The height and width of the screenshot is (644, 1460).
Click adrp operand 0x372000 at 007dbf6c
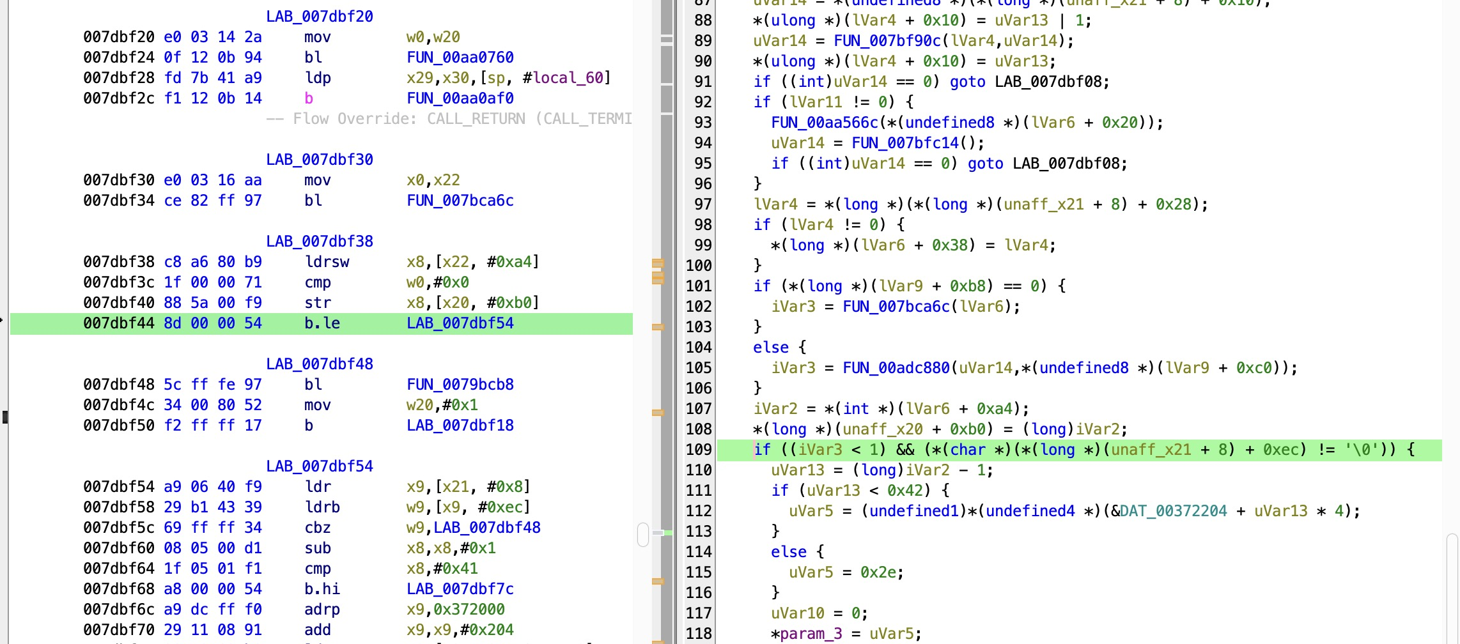469,609
